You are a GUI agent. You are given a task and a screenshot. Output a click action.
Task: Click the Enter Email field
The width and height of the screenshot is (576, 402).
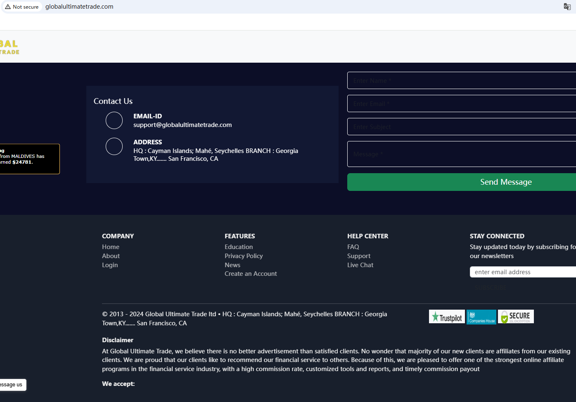click(x=462, y=103)
